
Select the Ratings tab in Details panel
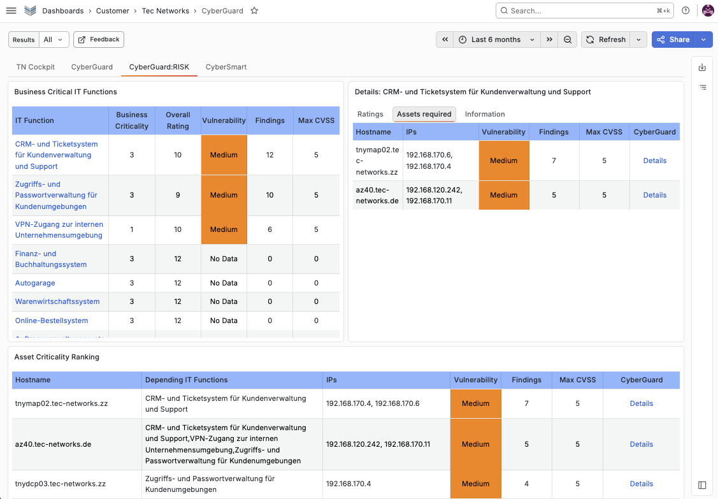[x=370, y=114]
